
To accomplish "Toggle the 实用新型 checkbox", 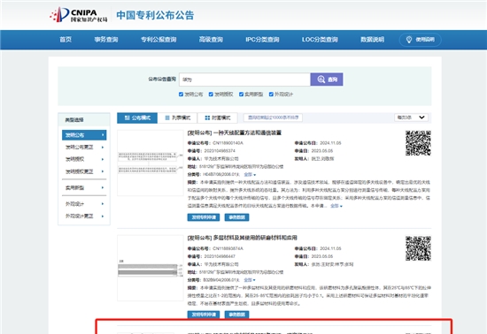I will (241, 95).
